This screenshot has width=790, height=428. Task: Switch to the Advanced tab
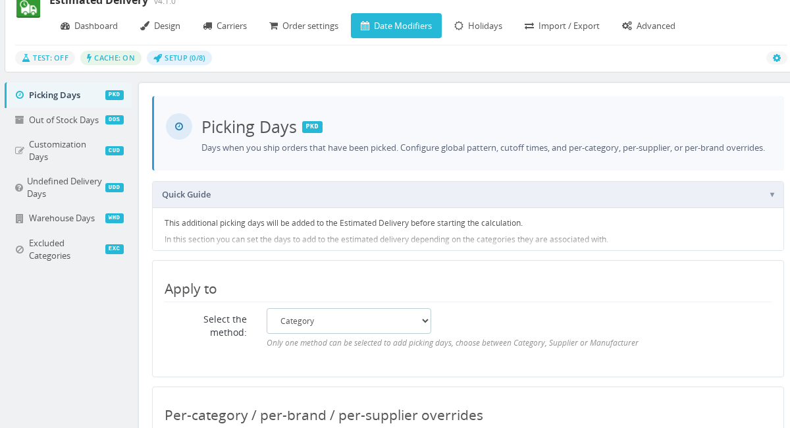(648, 26)
